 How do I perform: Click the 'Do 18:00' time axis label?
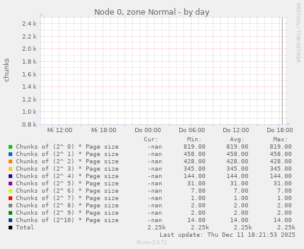[280, 130]
